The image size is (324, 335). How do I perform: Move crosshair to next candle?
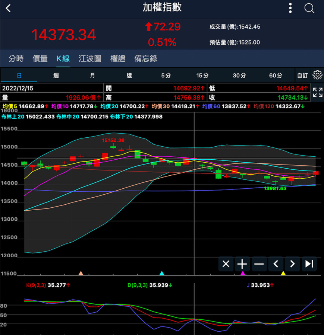(x=292, y=264)
